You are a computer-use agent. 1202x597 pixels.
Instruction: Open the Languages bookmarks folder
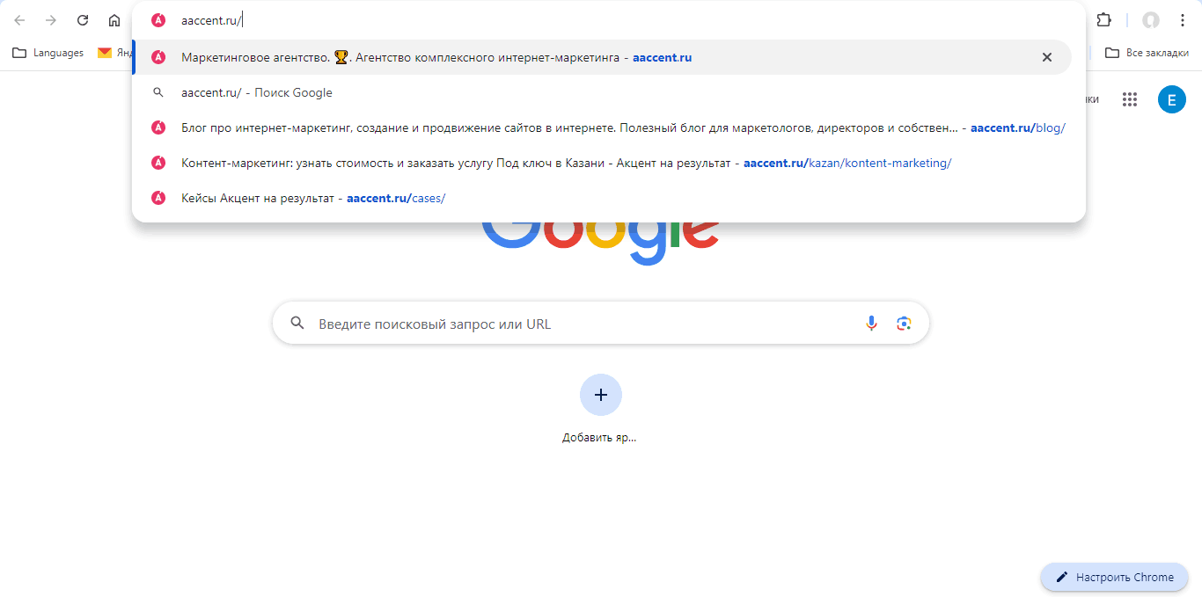[x=48, y=53]
